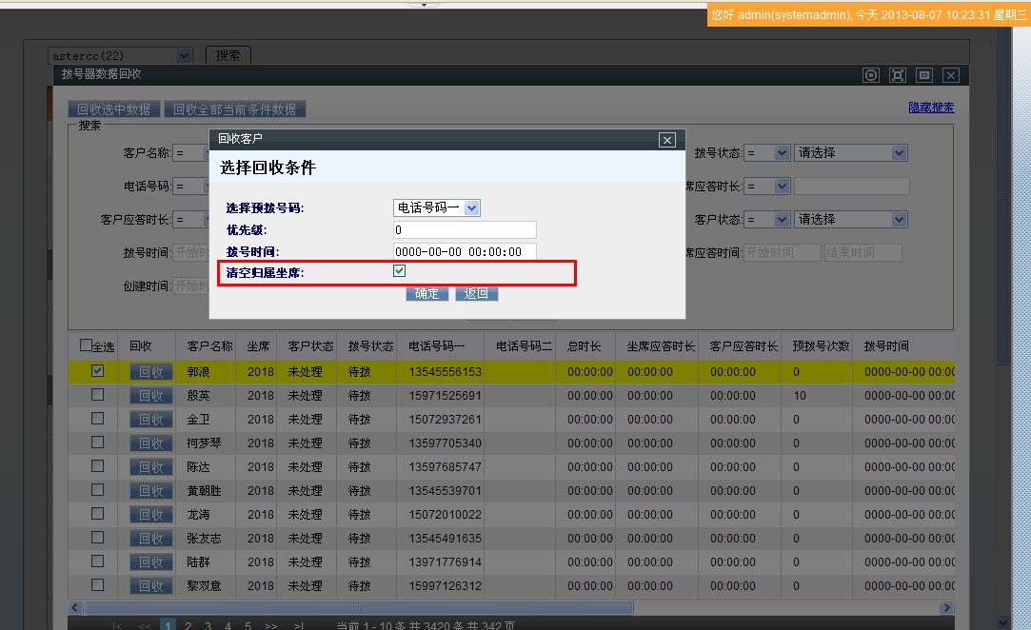The image size is (1031, 630).
Task: Click the fullscreen icon in 拨号器数据回收 title bar
Action: pos(897,75)
